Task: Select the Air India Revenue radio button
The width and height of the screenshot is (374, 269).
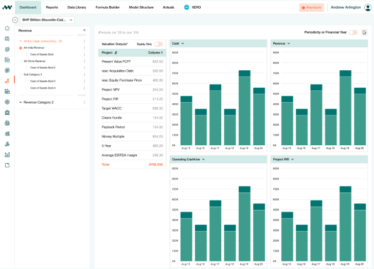Action: tap(21, 48)
